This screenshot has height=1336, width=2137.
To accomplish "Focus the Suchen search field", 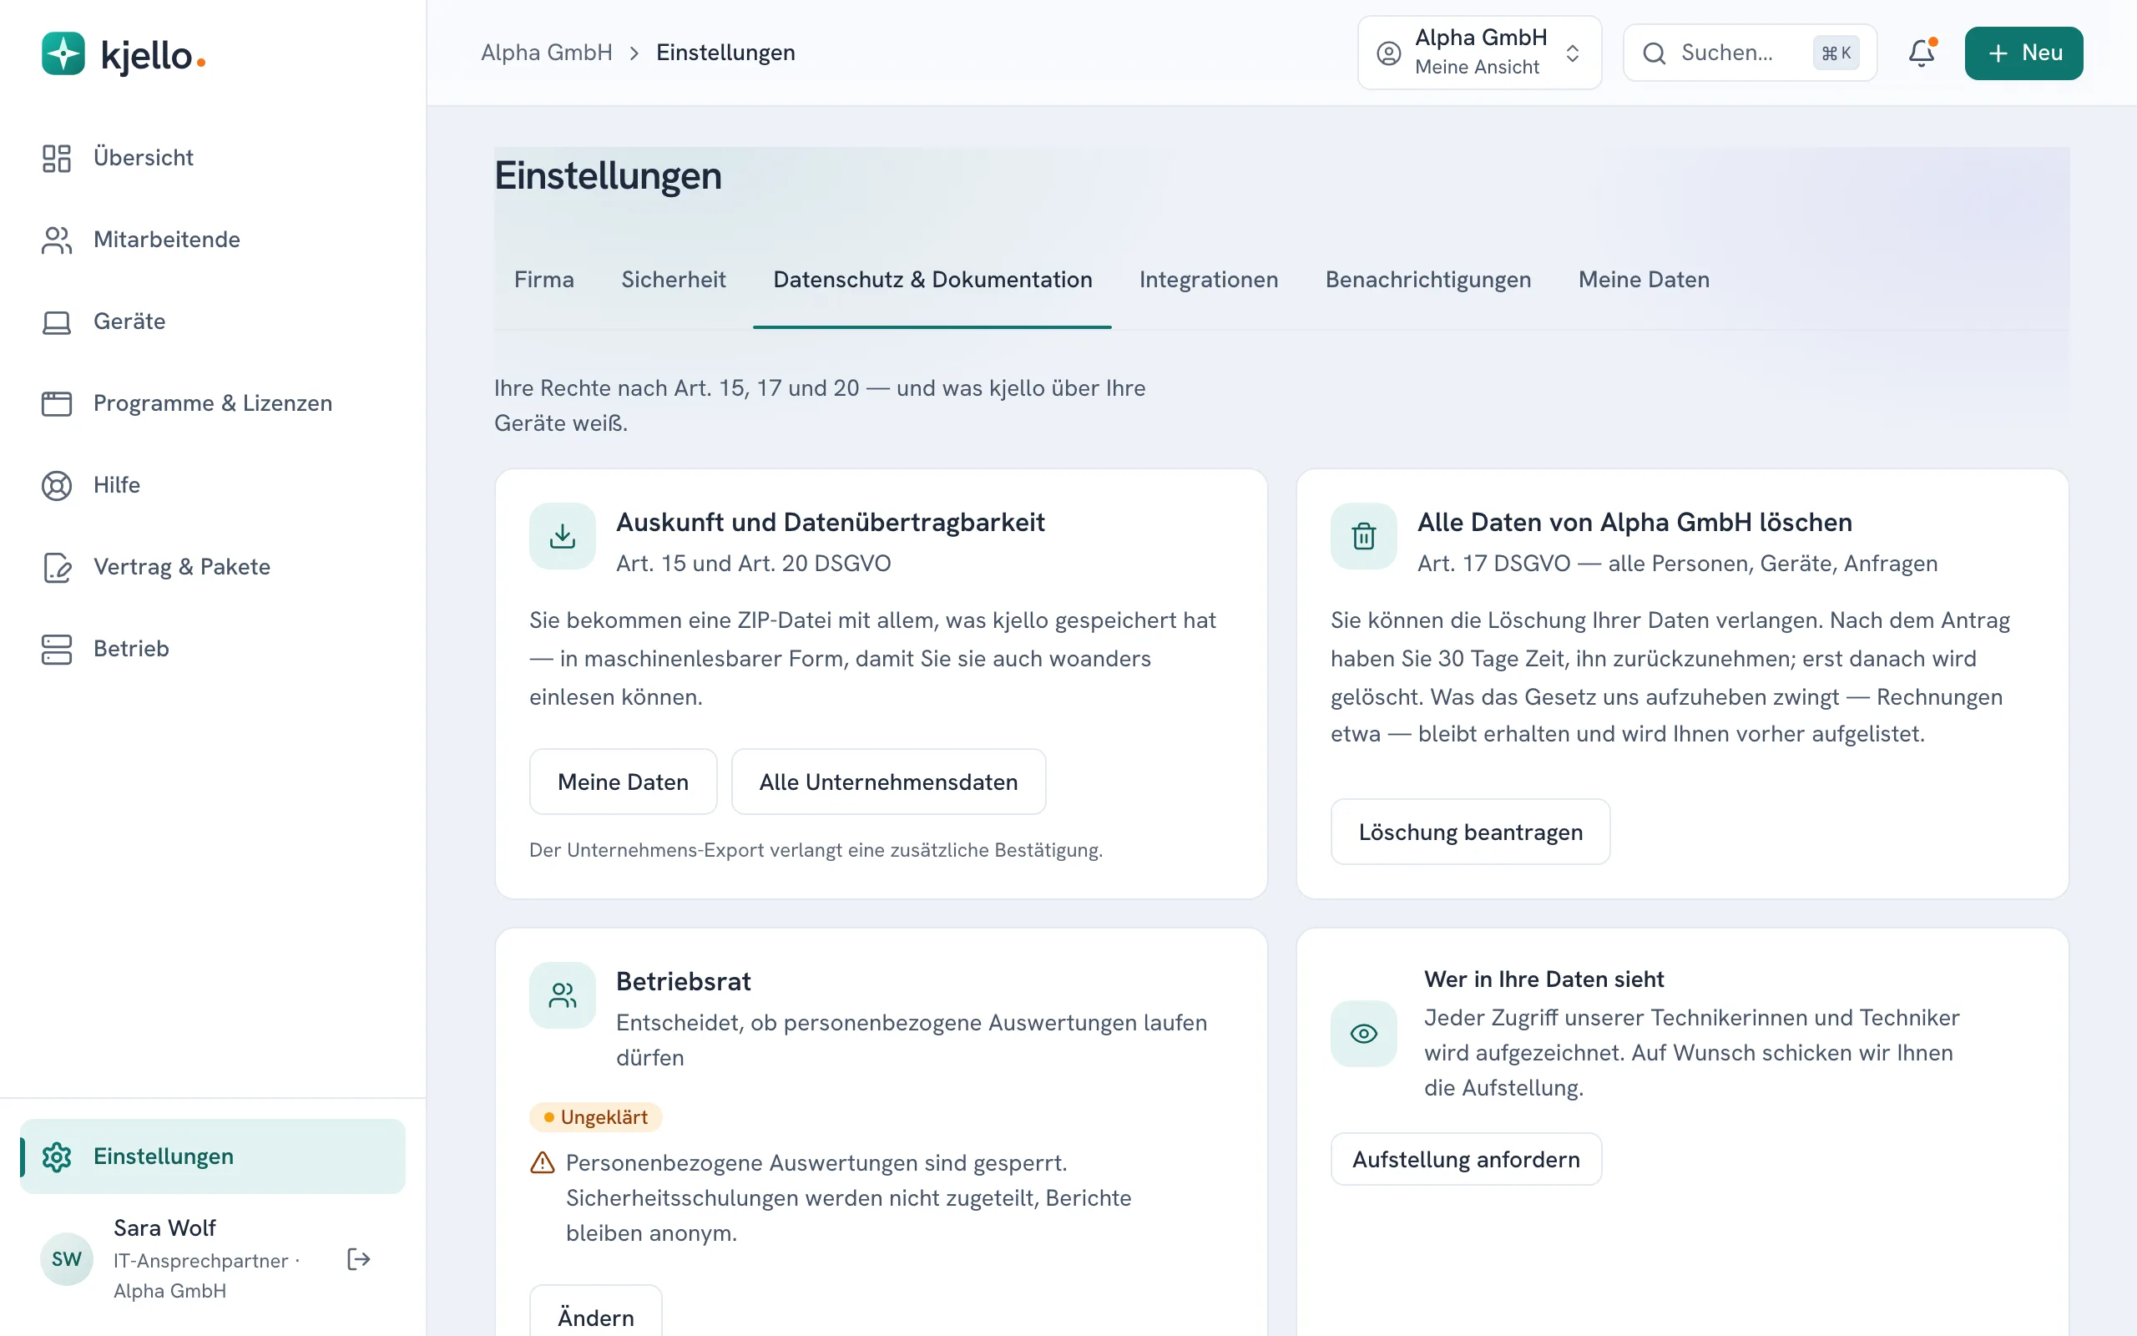I will point(1750,53).
